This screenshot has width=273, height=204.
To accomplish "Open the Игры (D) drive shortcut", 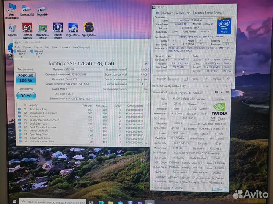I will pyautogui.click(x=42, y=11).
